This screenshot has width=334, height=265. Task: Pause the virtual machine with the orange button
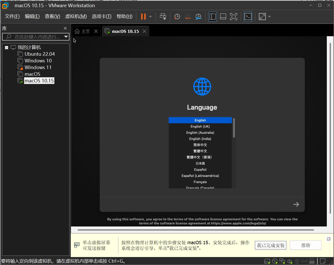coord(143,17)
